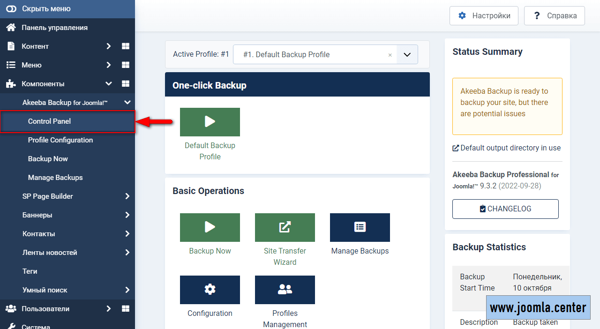Open the Configuration gear tile
The image size is (600, 329).
pos(210,290)
